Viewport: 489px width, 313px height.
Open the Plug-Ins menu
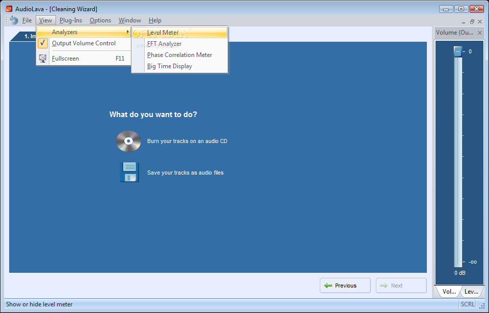71,20
